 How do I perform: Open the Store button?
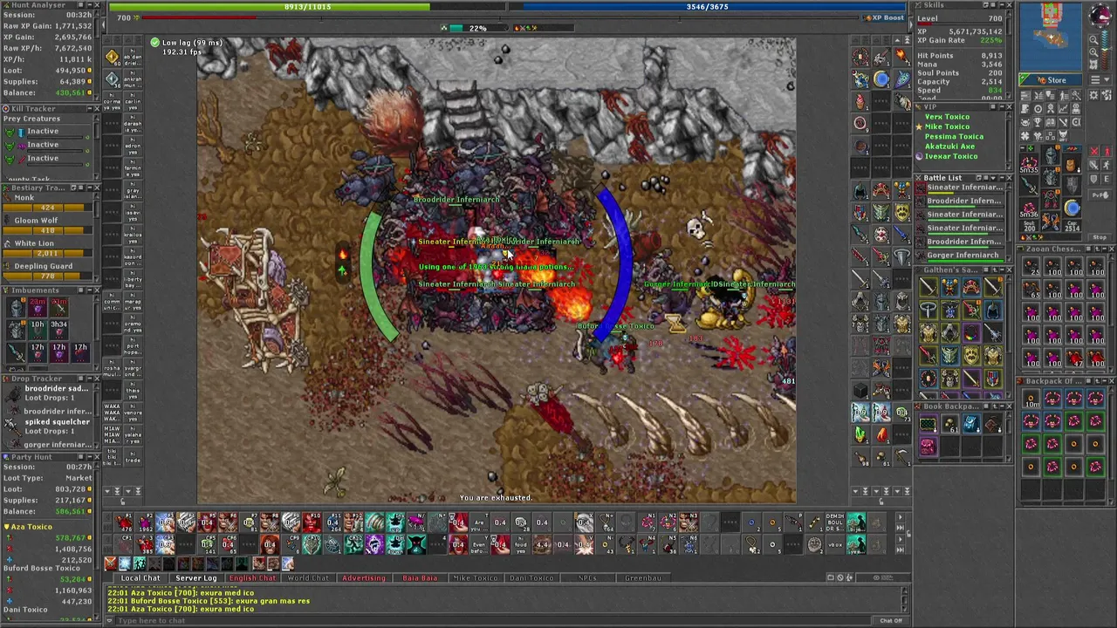point(1051,80)
